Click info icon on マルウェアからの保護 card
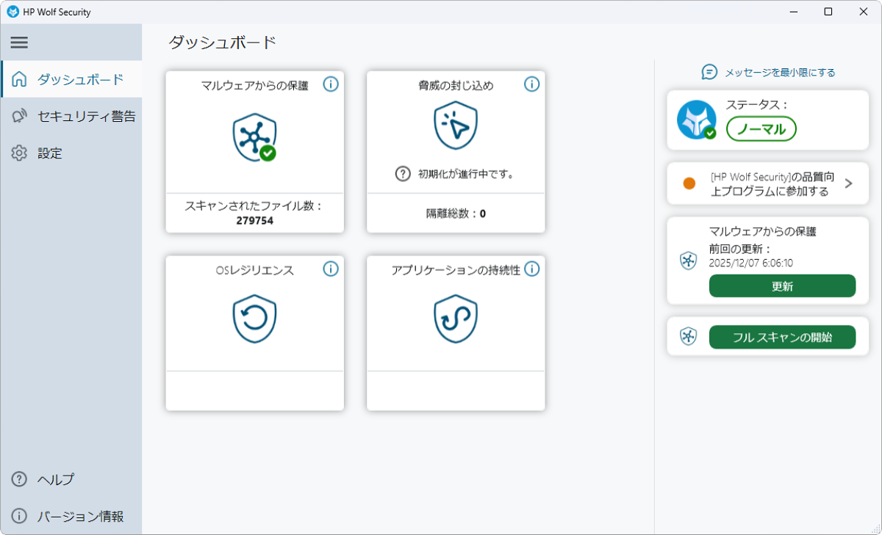The height and width of the screenshot is (535, 882). pos(331,84)
